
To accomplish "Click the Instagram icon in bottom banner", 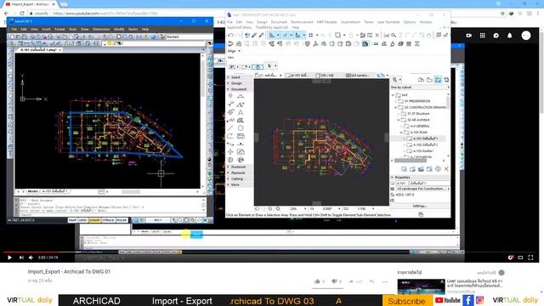I will click(479, 300).
